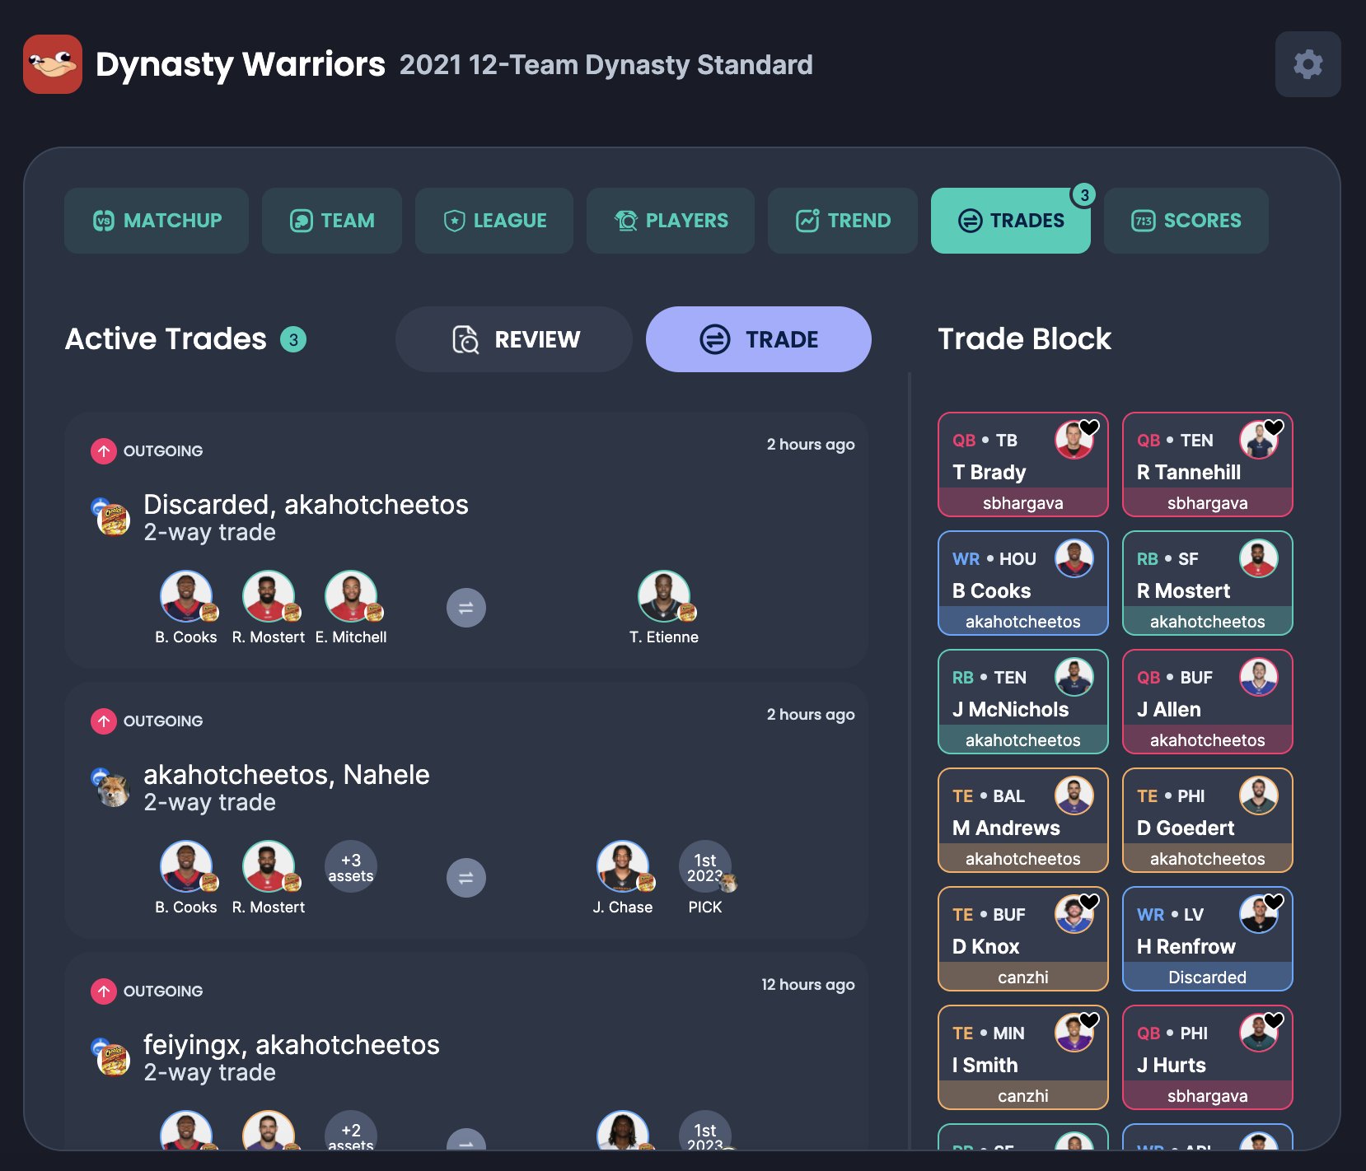Viewport: 1366px width, 1171px height.
Task: Click owner sbhargava on J Hurts card
Action: click(x=1208, y=1096)
